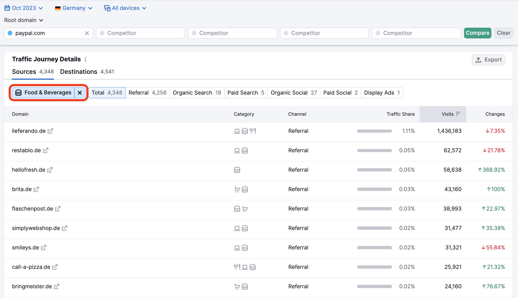Click food category icon in hellofresh.de row
The height and width of the screenshot is (298, 518).
click(237, 170)
